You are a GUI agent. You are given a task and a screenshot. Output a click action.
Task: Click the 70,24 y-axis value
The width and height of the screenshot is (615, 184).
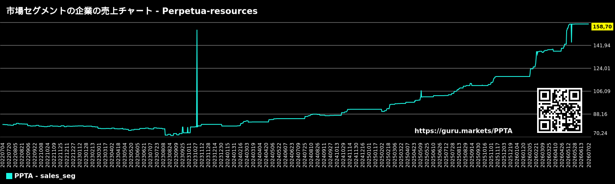pos(600,133)
